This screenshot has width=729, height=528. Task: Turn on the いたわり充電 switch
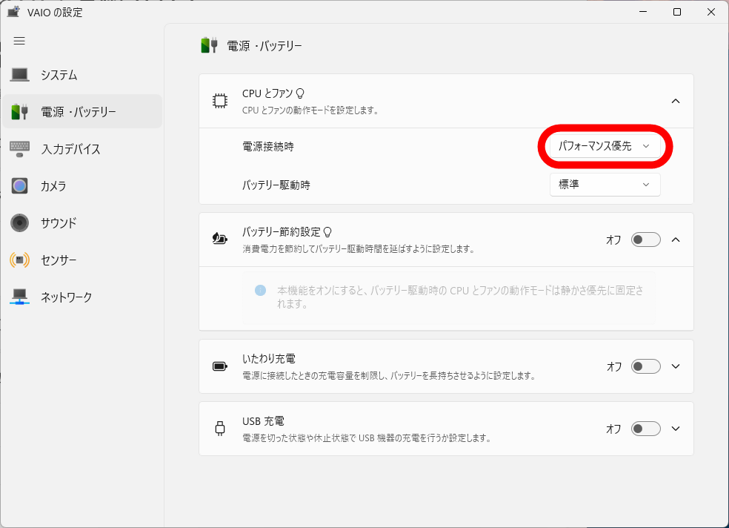(x=645, y=366)
